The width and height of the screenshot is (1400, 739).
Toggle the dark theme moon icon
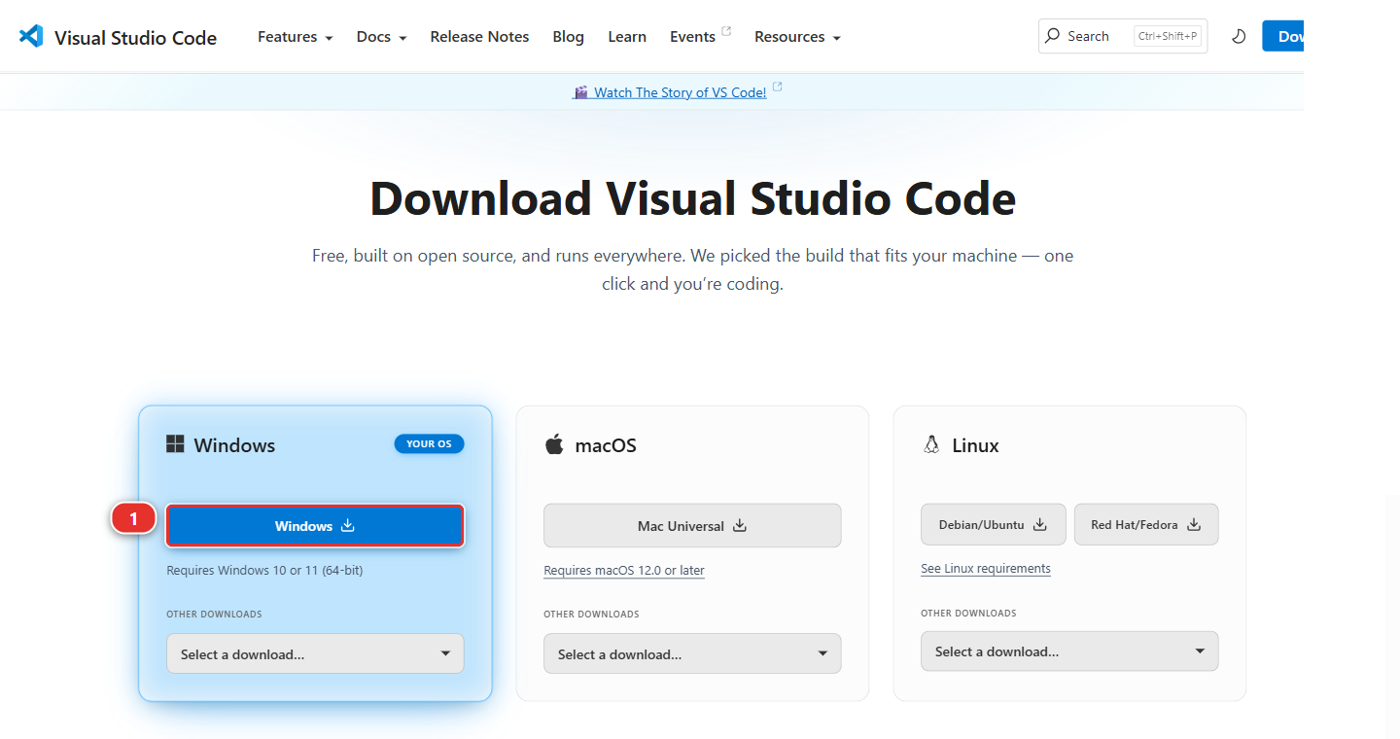click(1239, 37)
